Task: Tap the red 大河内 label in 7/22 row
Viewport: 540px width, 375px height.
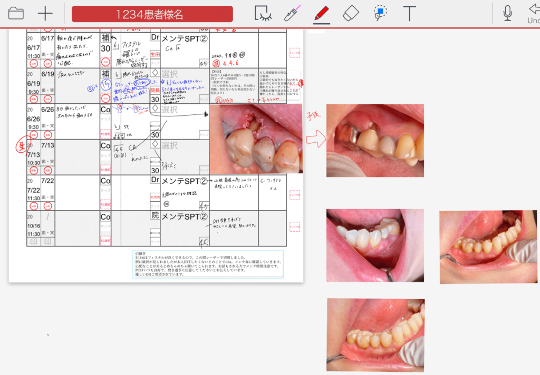Action: [x=155, y=197]
